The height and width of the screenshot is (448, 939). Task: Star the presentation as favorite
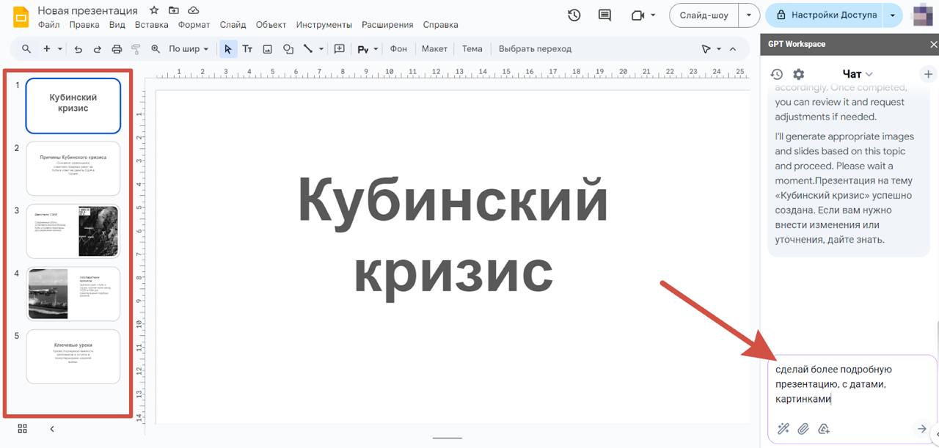(154, 10)
